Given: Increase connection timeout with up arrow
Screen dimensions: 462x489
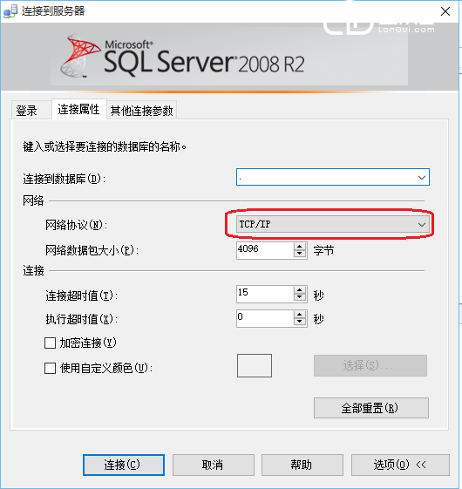Looking at the screenshot, I should pos(300,290).
